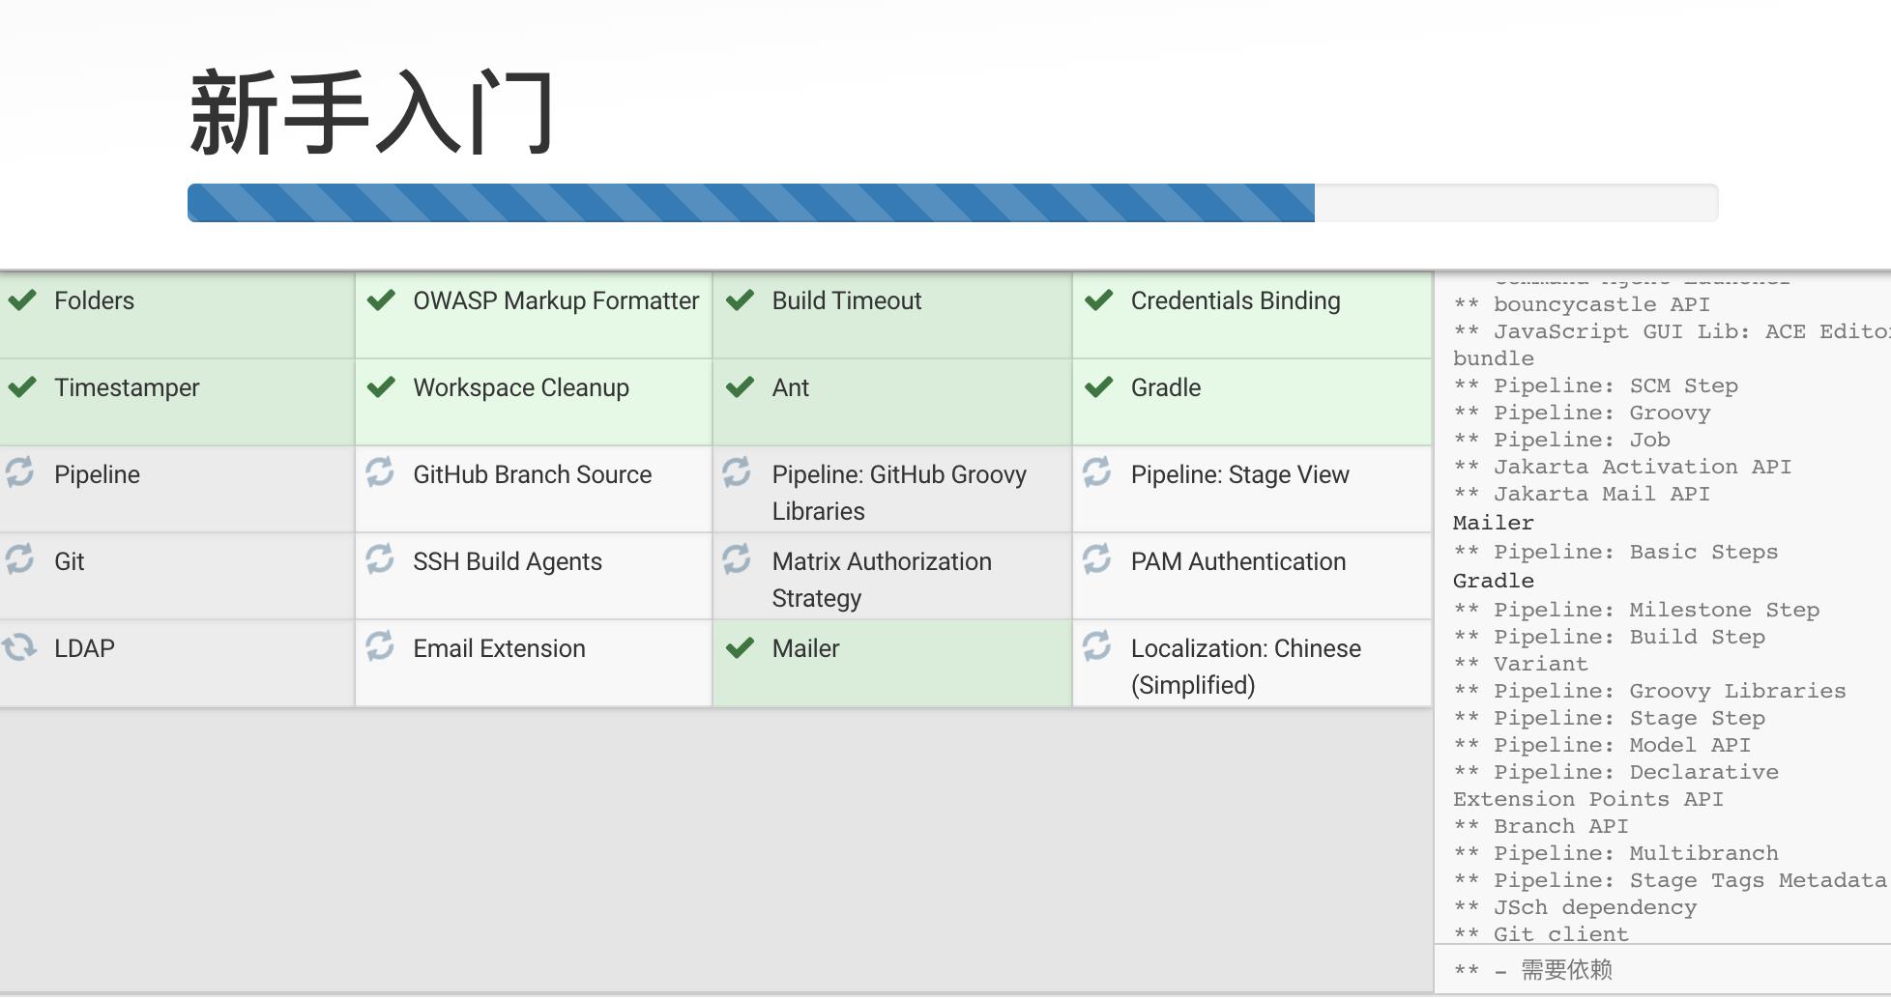Image resolution: width=1891 pixels, height=999 pixels.
Task: Select the LDAP plugin name
Action: point(84,648)
